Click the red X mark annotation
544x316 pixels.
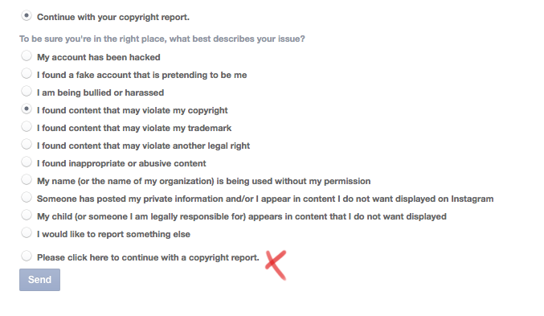[x=276, y=265]
